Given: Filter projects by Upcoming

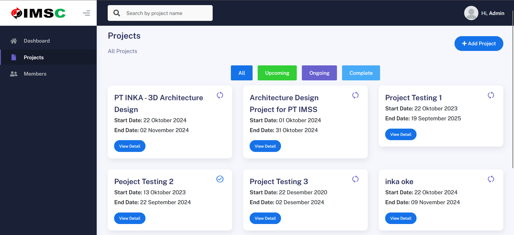Looking at the screenshot, I should [277, 73].
